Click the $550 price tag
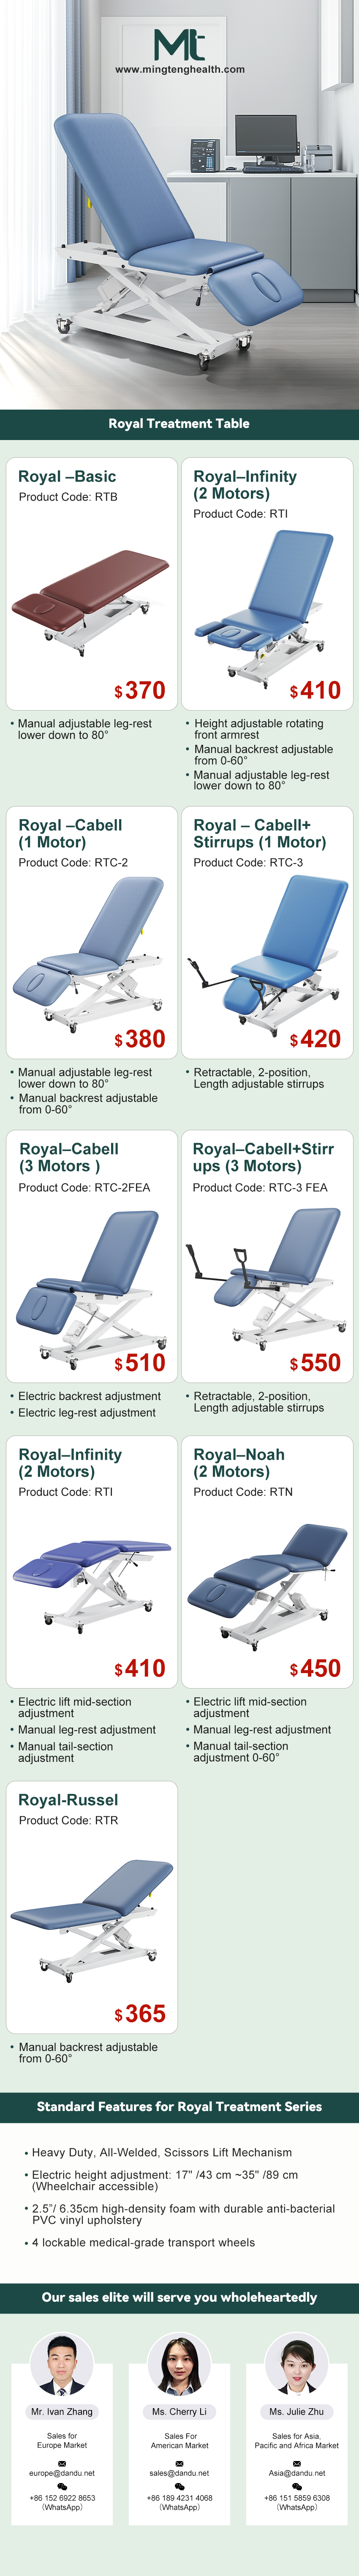This screenshot has width=359, height=2576. [315, 1363]
